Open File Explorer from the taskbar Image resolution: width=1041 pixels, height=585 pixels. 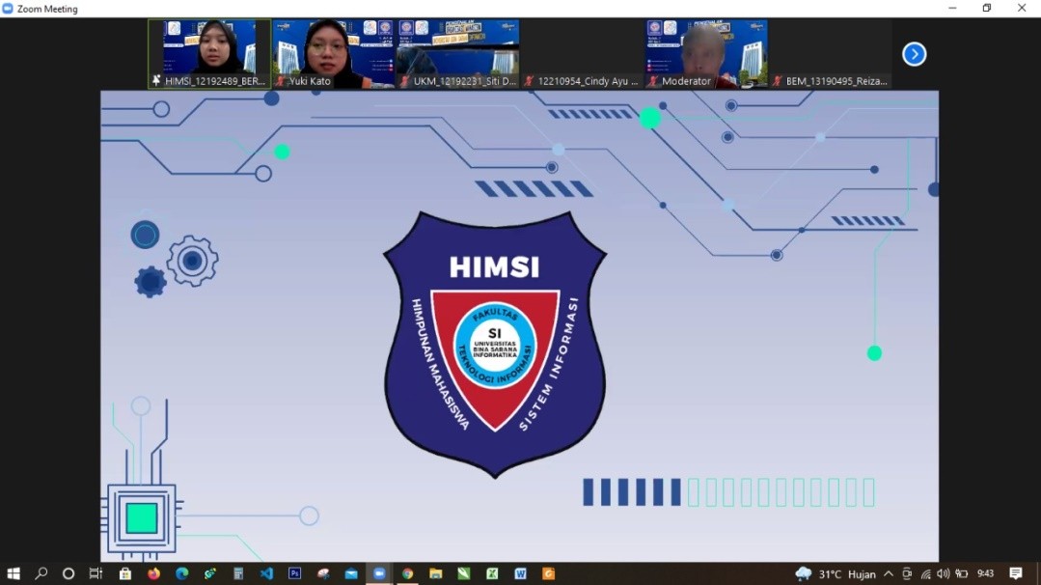pyautogui.click(x=435, y=573)
